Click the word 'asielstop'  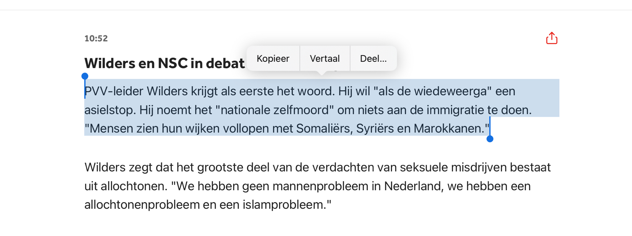coord(110,110)
